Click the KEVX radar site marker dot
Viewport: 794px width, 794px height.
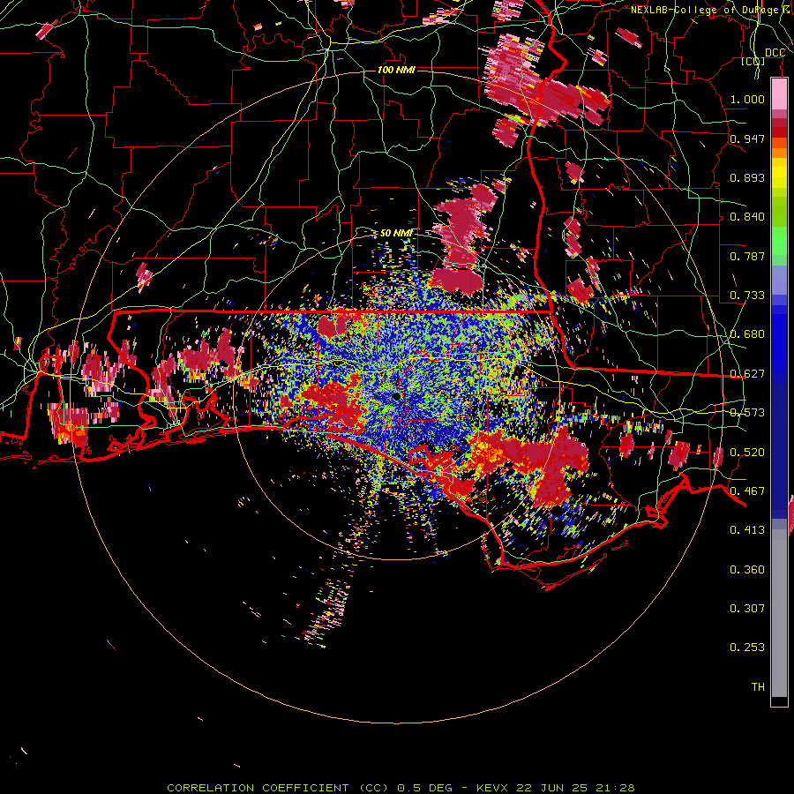pyautogui.click(x=396, y=397)
